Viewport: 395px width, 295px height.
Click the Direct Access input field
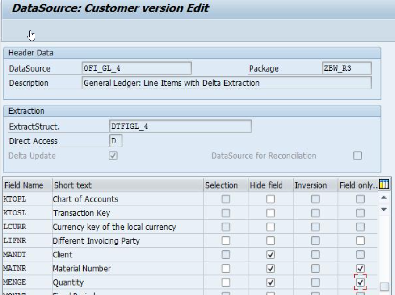point(116,141)
